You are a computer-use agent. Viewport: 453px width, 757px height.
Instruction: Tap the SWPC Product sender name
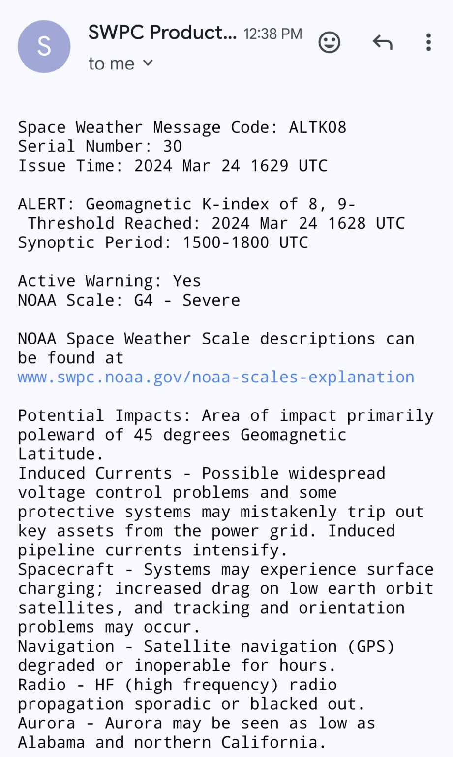[162, 33]
